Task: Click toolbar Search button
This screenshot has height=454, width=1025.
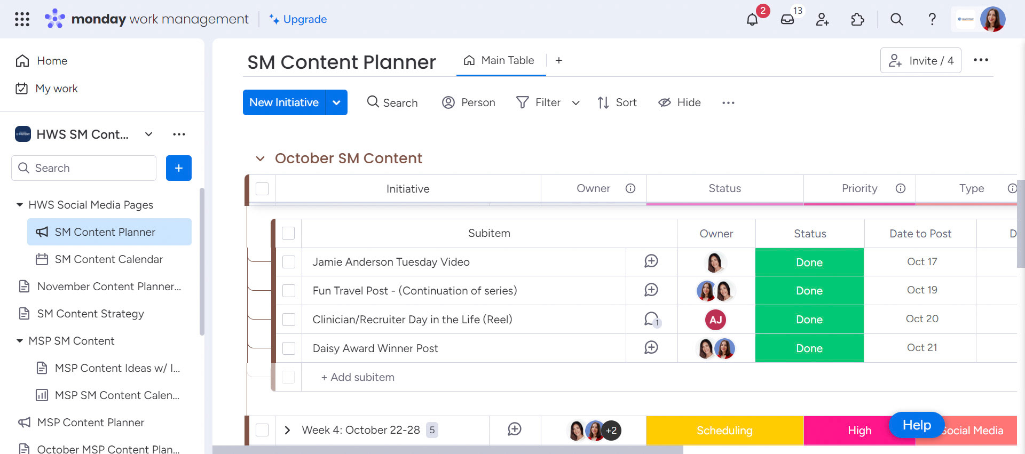Action: tap(392, 102)
